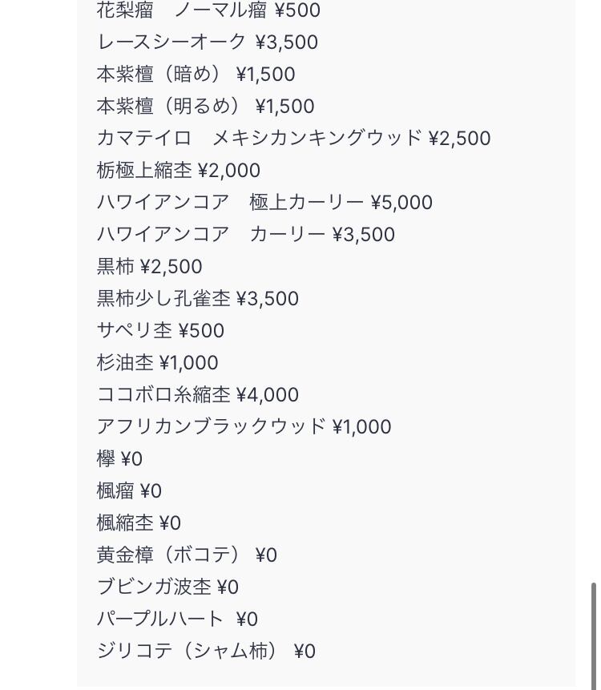Choose ココボロ糸縮杢 ¥4,000 option

(197, 394)
